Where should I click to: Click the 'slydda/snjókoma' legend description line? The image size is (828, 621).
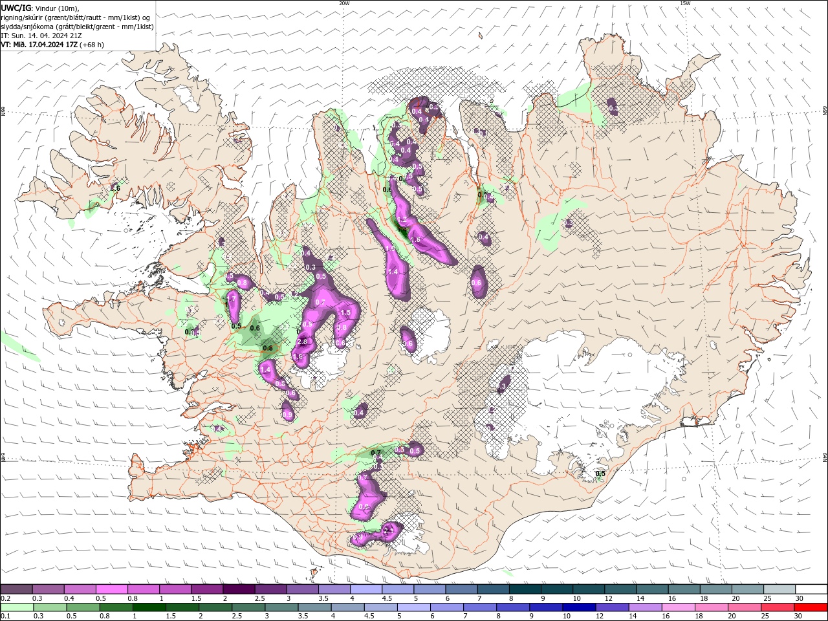[77, 27]
